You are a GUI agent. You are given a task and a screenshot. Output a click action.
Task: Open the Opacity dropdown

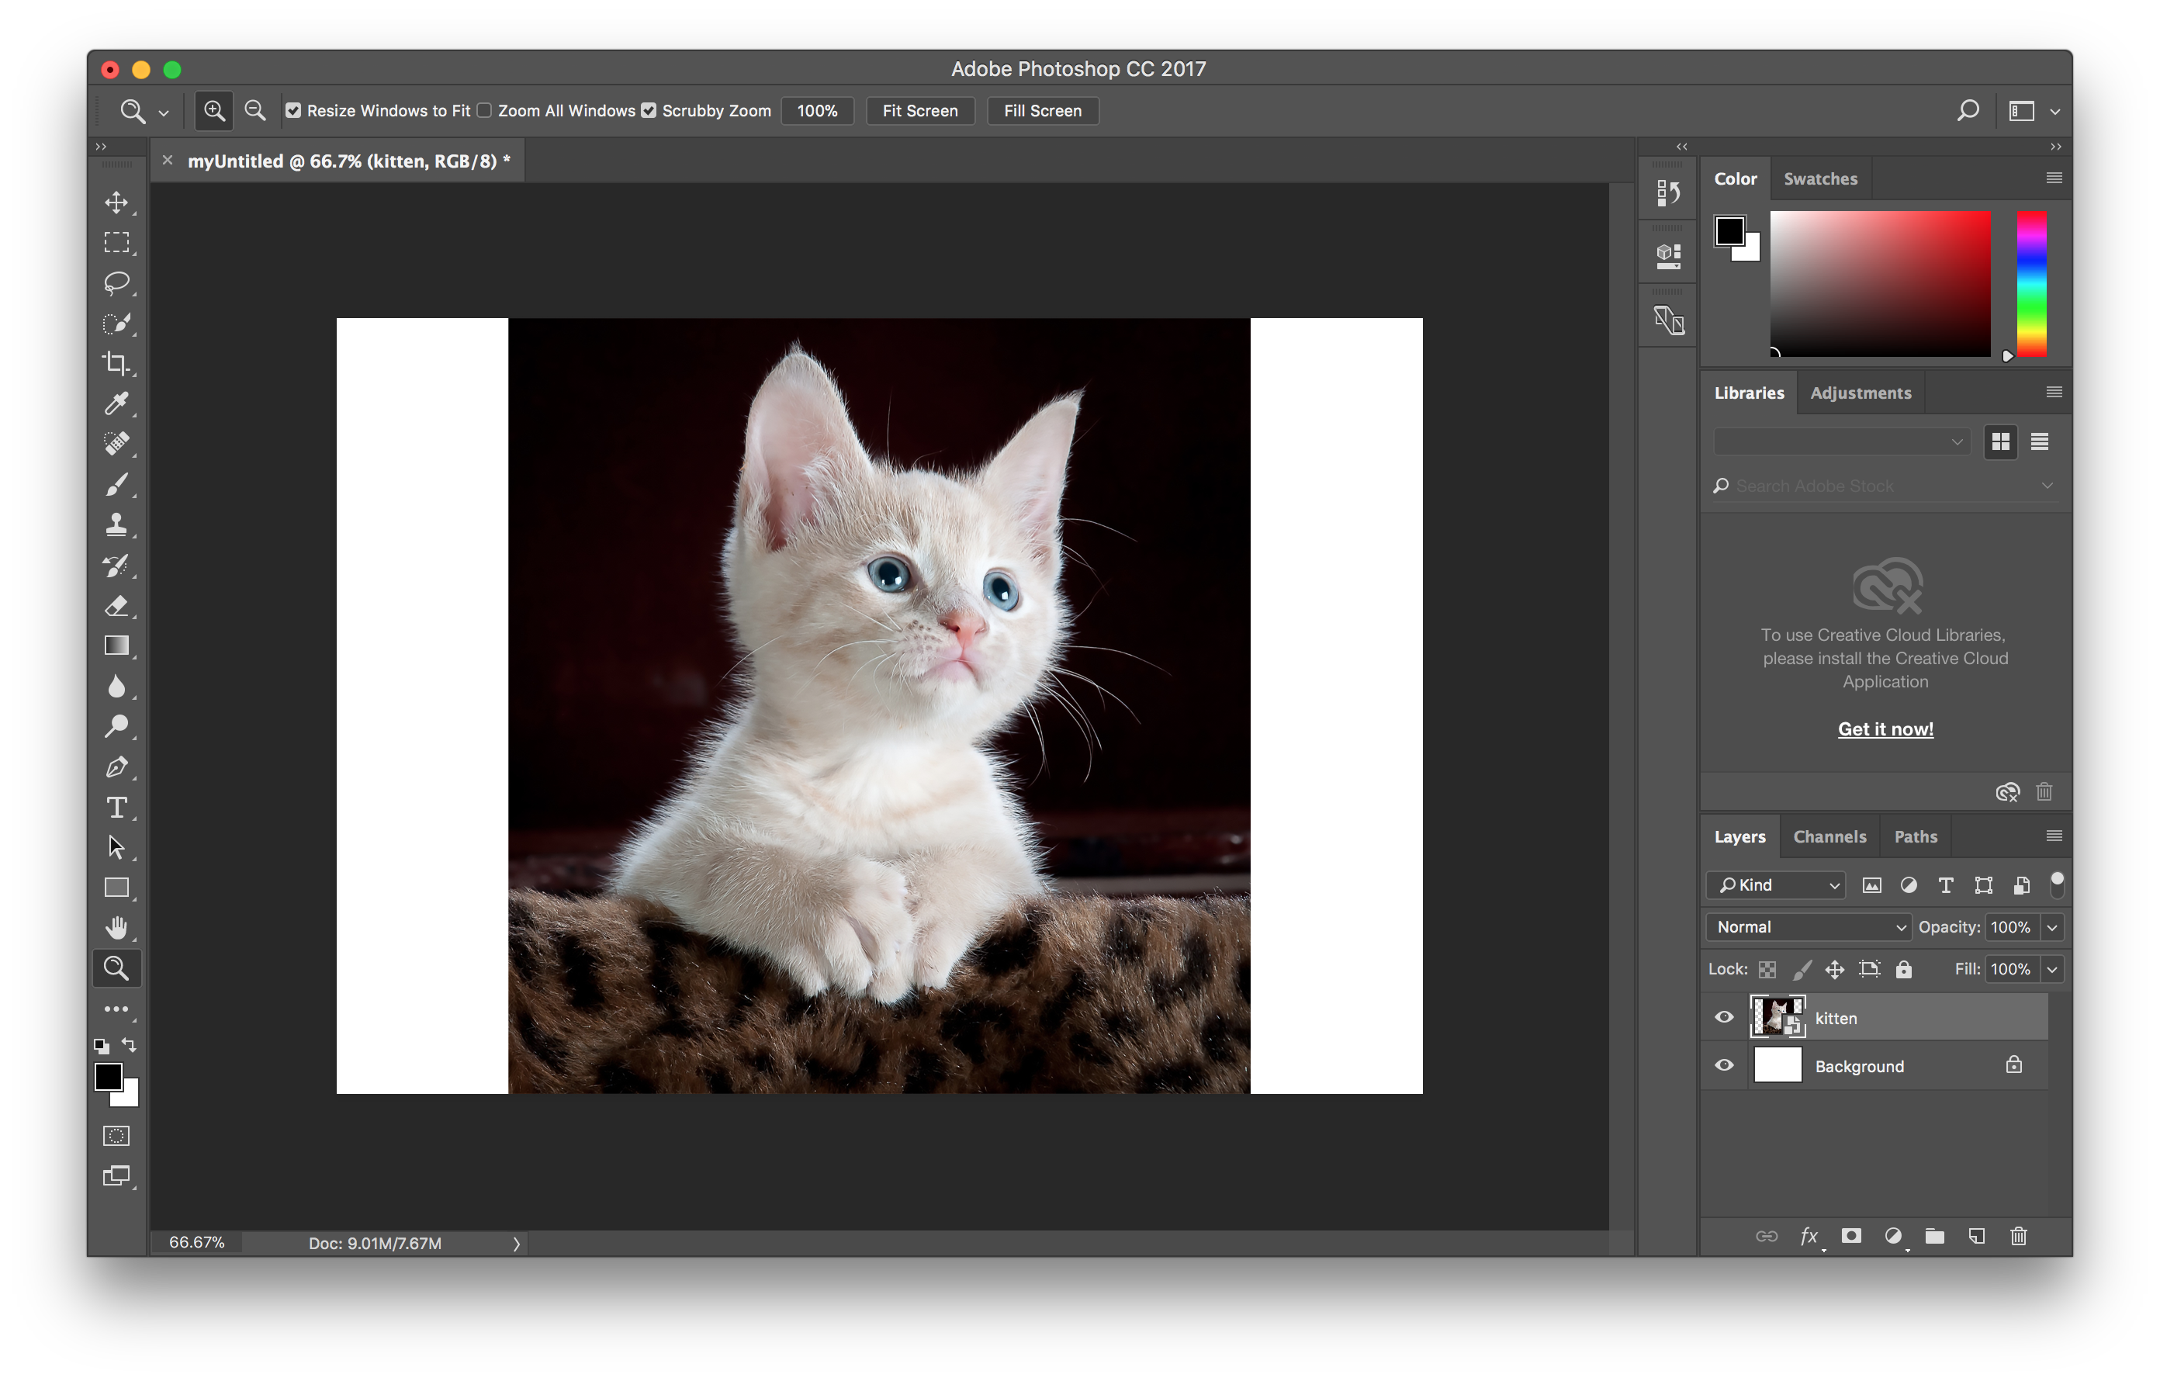pos(2053,927)
